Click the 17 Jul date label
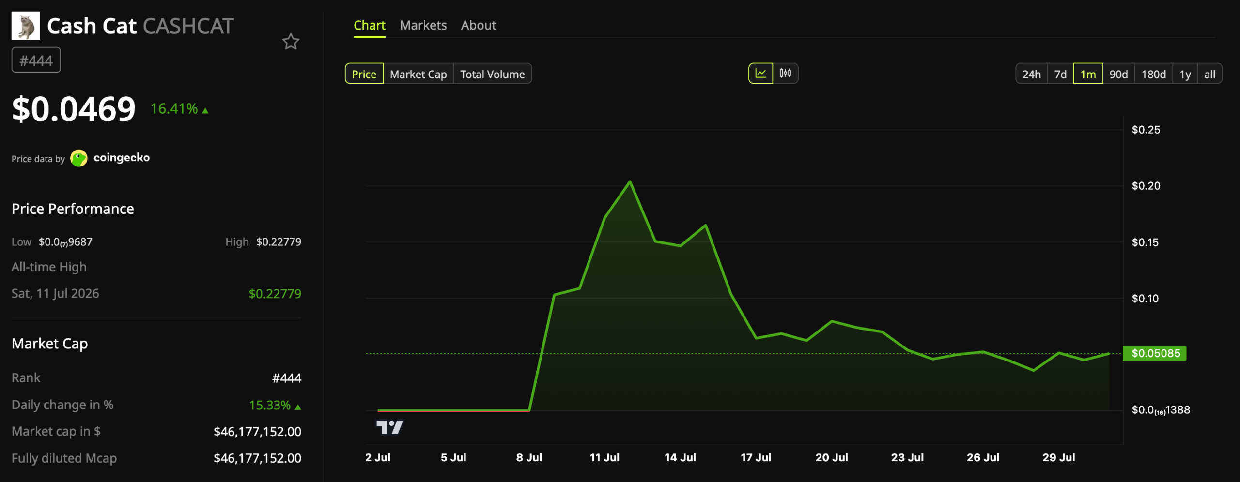The image size is (1240, 482). tap(756, 457)
